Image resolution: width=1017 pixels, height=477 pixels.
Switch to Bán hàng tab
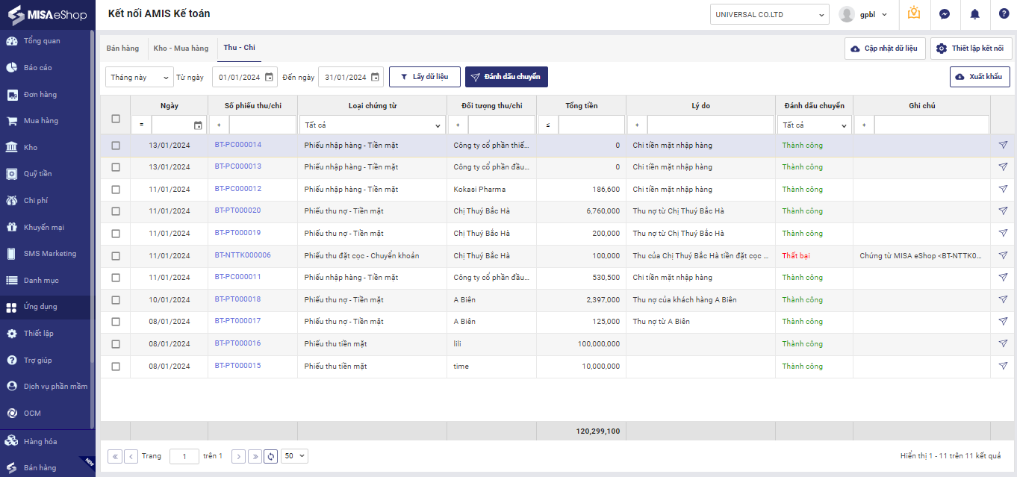tap(122, 49)
